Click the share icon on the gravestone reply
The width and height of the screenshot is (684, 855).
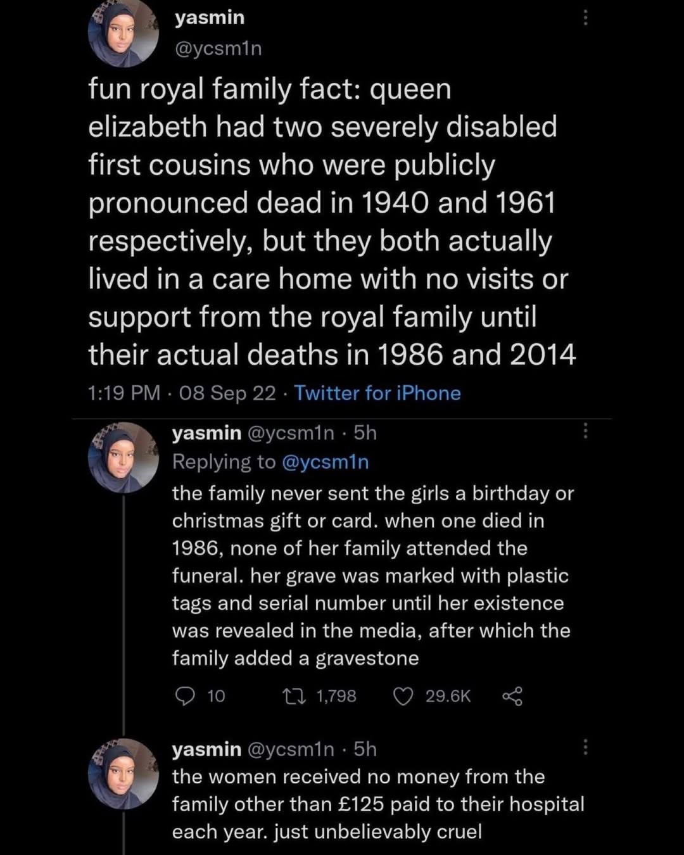[x=511, y=696]
